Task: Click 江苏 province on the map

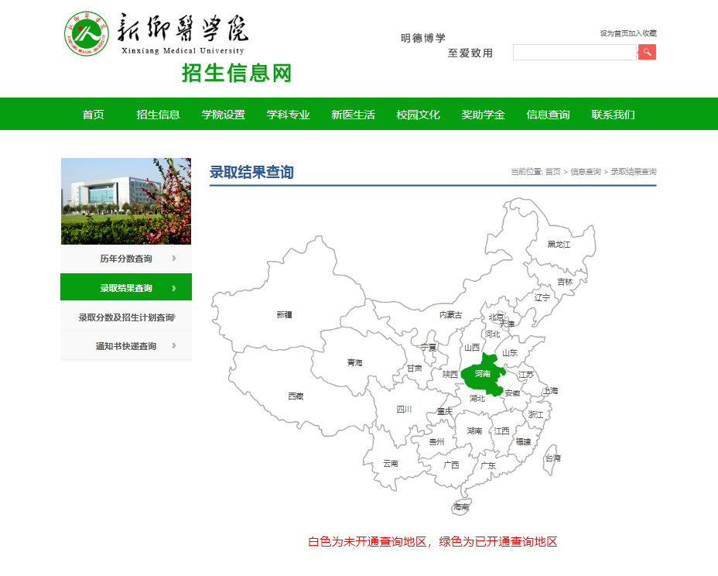Action: tap(525, 375)
